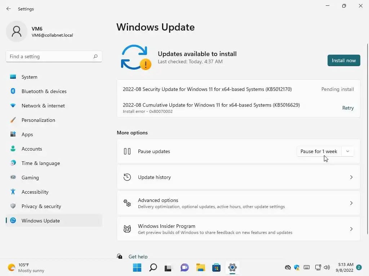Click the Personalization paintbrush icon
The image size is (369, 276).
[x=13, y=120]
